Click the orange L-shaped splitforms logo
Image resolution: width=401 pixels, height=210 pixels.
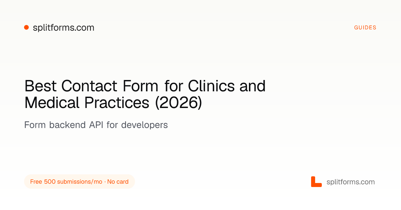point(316,182)
